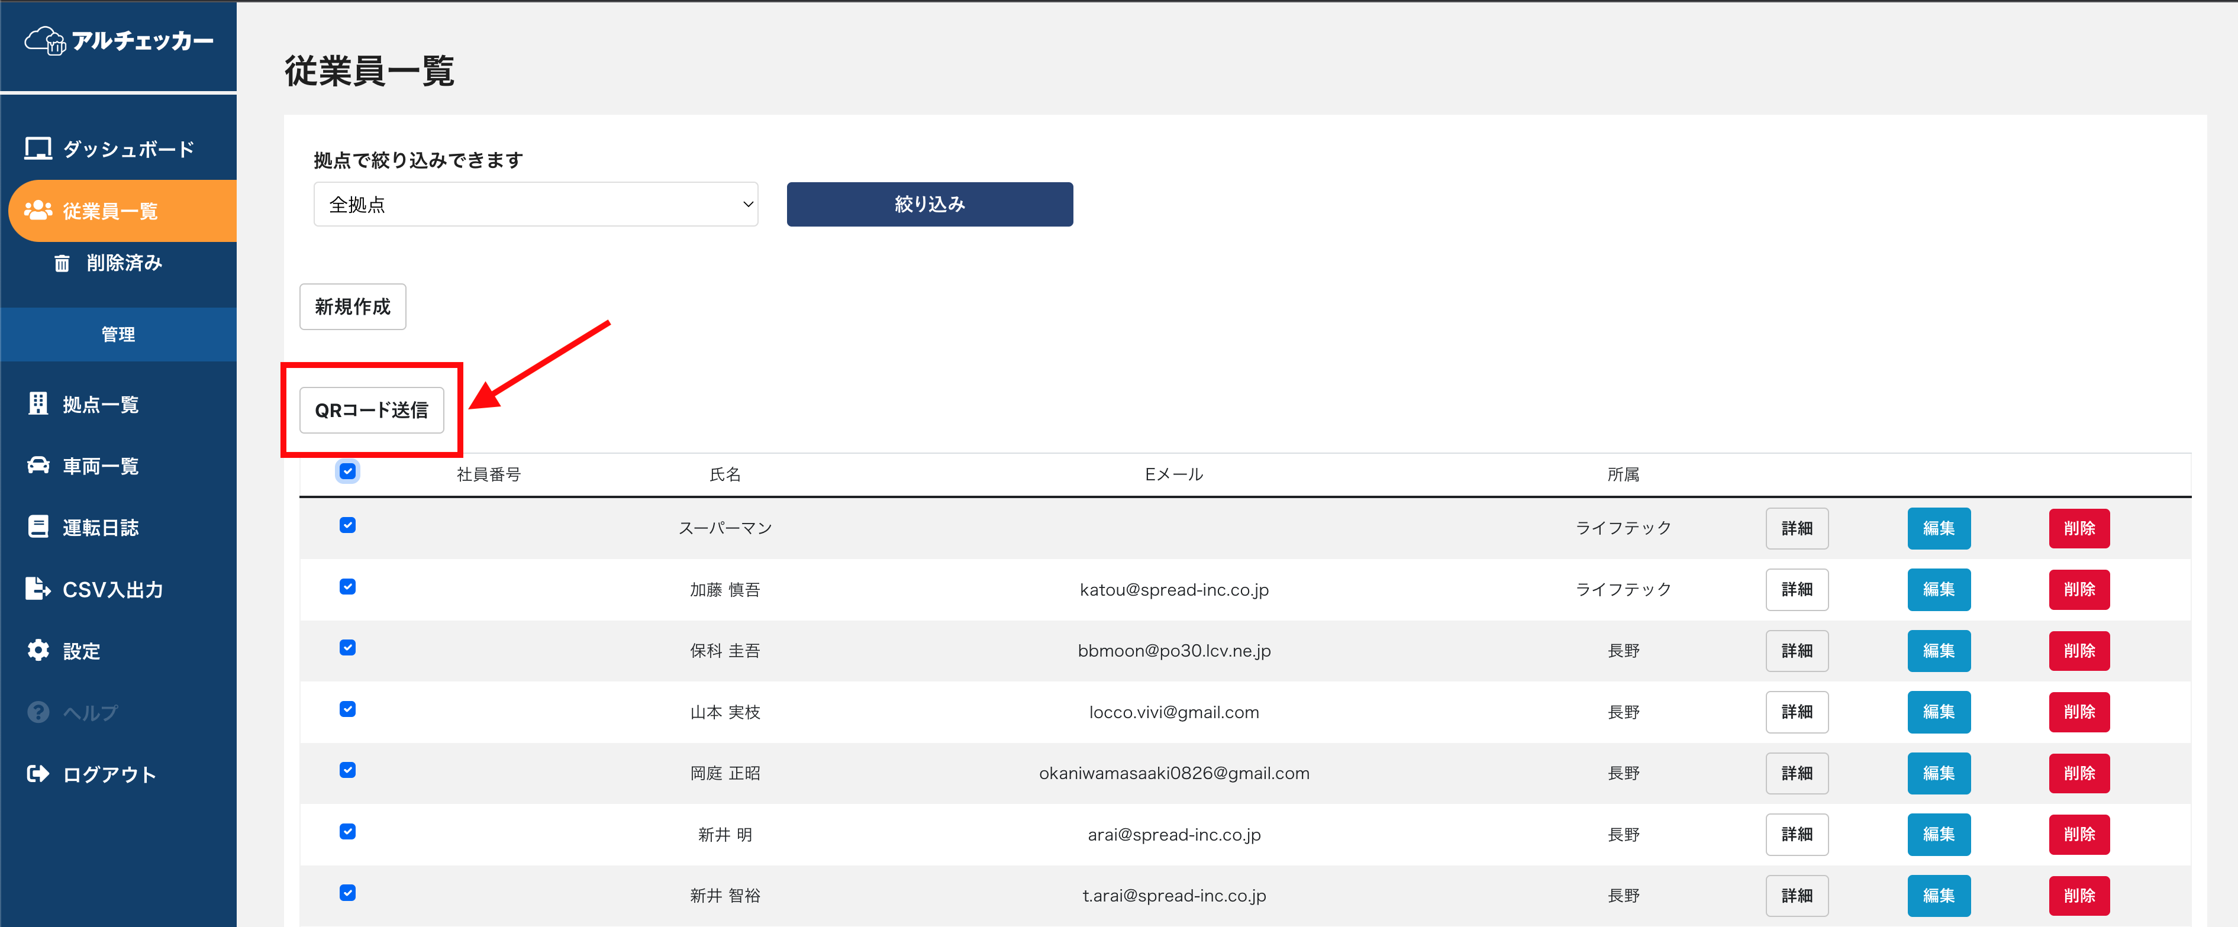Click 削除 for 山本 実枝
This screenshot has height=927, width=2238.
coord(2079,712)
